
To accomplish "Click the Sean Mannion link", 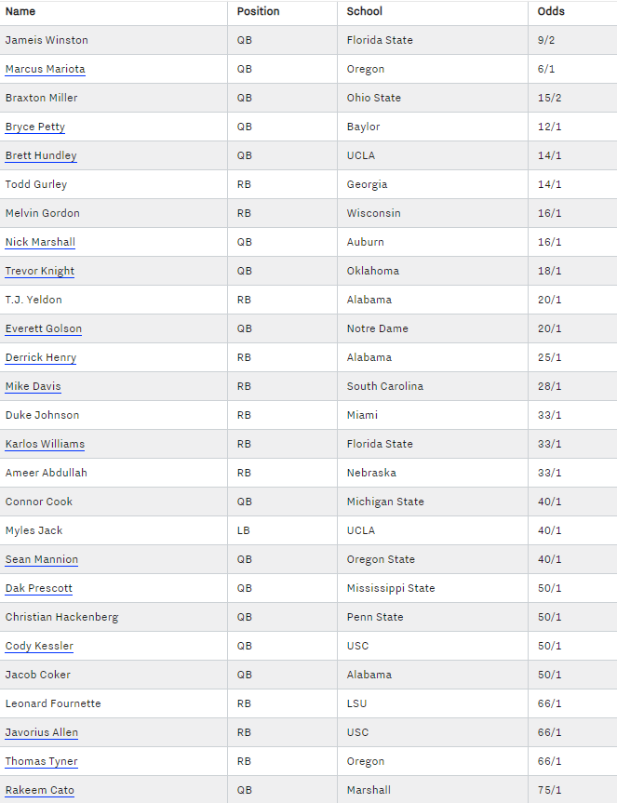I will tap(41, 559).
